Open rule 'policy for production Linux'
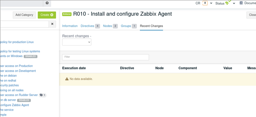The width and height of the screenshot is (256, 117). click(17, 42)
